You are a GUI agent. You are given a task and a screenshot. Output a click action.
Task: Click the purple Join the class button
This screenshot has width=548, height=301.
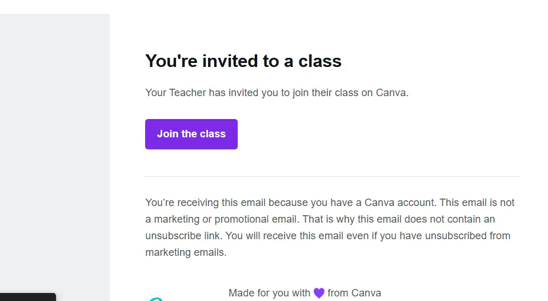click(x=191, y=134)
